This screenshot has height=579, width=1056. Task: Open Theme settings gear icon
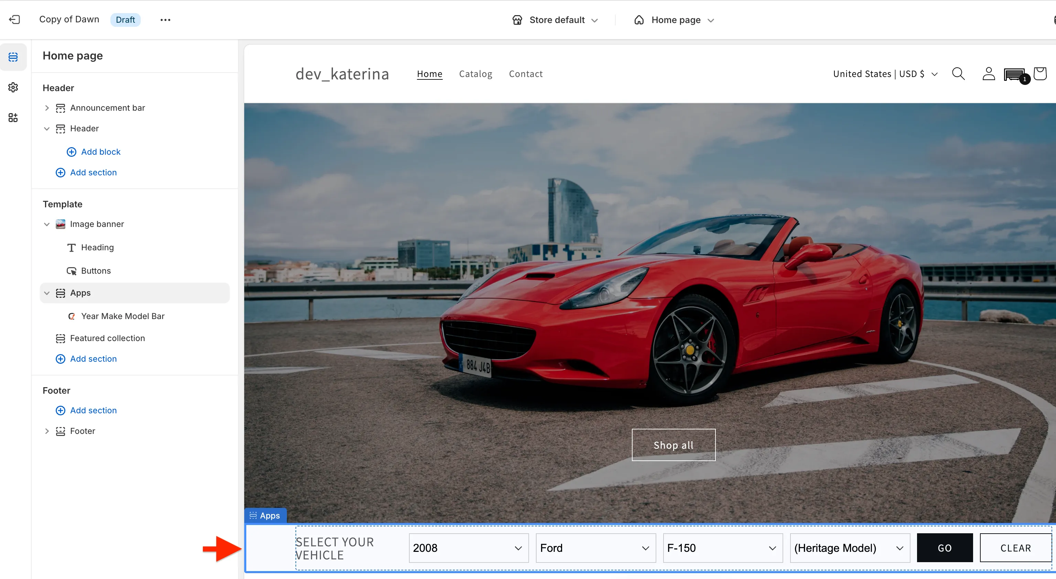[x=13, y=87]
